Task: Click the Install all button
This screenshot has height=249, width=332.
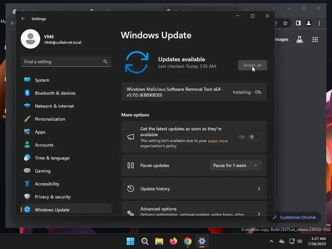Action: click(x=252, y=65)
